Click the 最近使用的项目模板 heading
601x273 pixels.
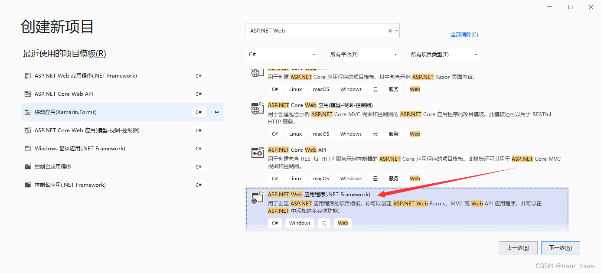pos(65,54)
